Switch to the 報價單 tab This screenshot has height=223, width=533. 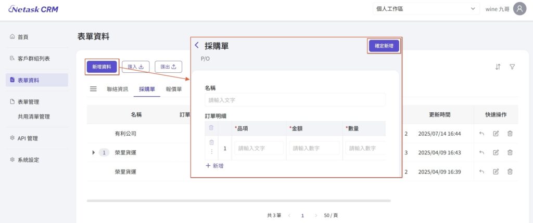pyautogui.click(x=173, y=89)
